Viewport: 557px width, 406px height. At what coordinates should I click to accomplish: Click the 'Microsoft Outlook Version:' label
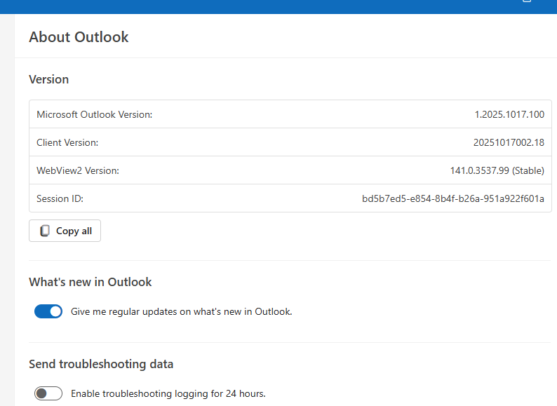point(95,114)
